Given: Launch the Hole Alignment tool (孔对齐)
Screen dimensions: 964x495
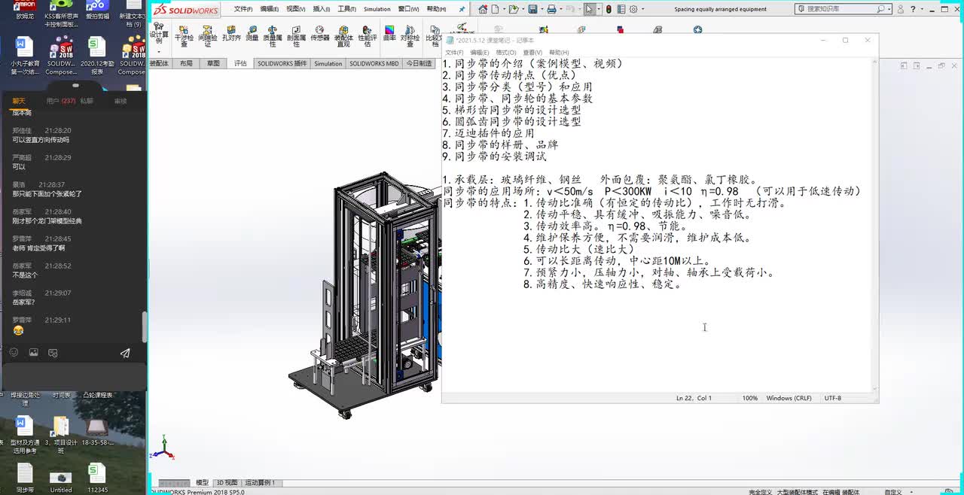Looking at the screenshot, I should tap(231, 34).
